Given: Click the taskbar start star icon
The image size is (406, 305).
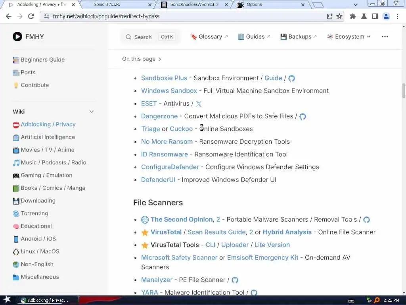Looking at the screenshot, I should click(x=7, y=300).
